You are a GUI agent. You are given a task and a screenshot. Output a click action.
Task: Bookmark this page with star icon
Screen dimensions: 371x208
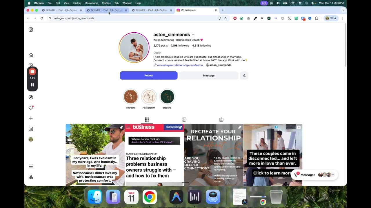tap(225, 18)
